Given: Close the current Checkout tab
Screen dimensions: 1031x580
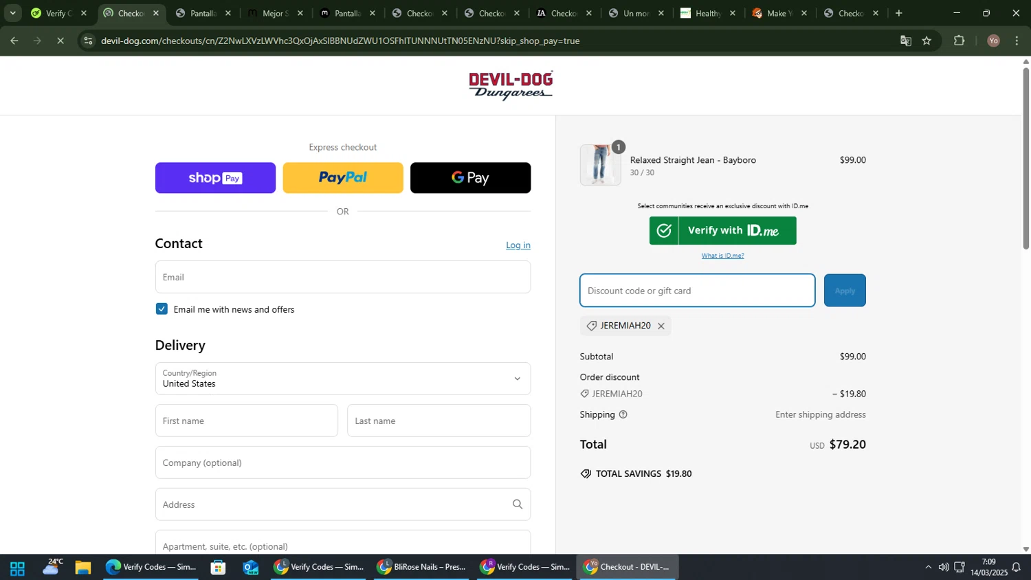Looking at the screenshot, I should pyautogui.click(x=156, y=13).
